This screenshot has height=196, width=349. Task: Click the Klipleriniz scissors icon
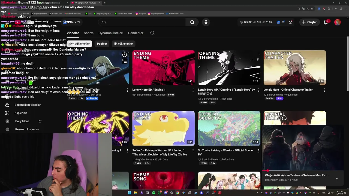(x=7, y=113)
